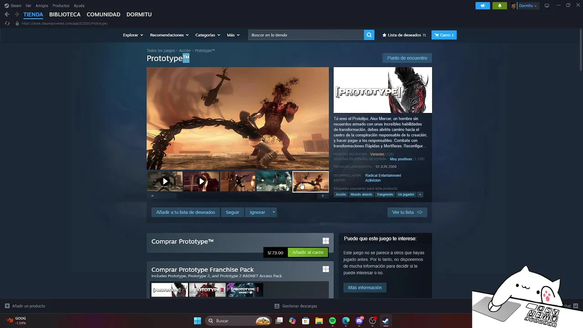
Task: Click the magnifier search button in store
Action: [x=369, y=35]
